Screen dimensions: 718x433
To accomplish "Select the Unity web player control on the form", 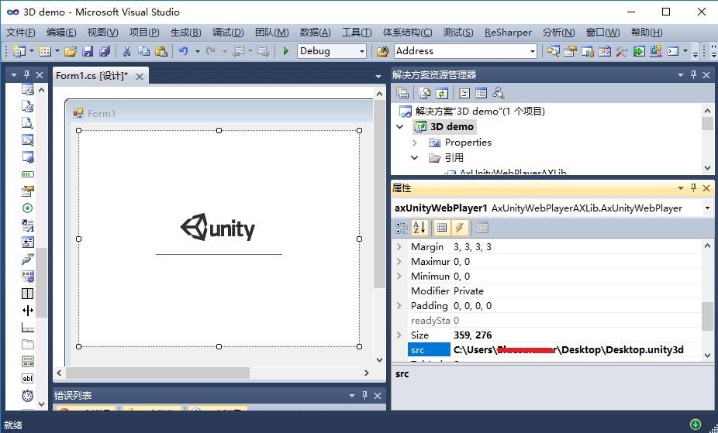I will (219, 239).
